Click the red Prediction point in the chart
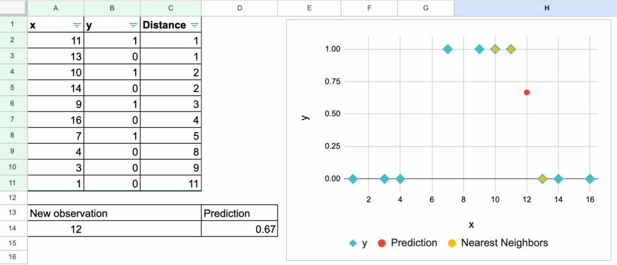The height and width of the screenshot is (265, 617). tap(527, 92)
